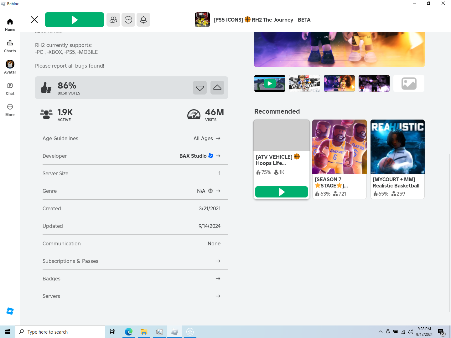
Task: Open the Windows notification center
Action: pos(441,332)
